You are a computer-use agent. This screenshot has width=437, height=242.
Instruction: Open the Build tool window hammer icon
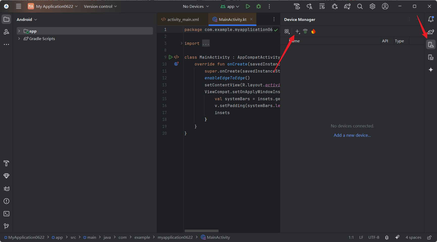pos(6,163)
